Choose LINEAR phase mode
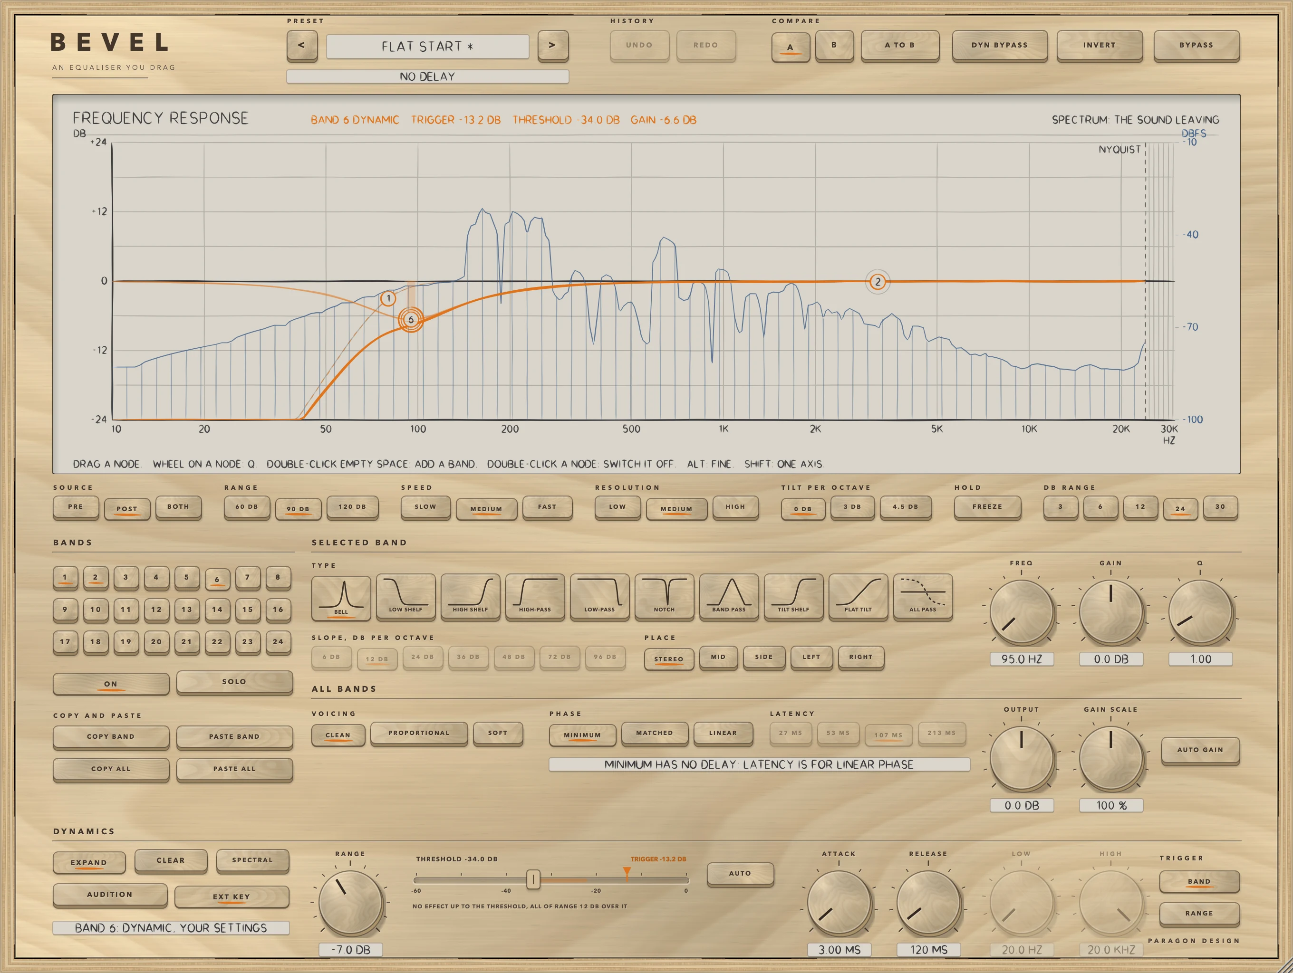The image size is (1293, 973). [723, 733]
